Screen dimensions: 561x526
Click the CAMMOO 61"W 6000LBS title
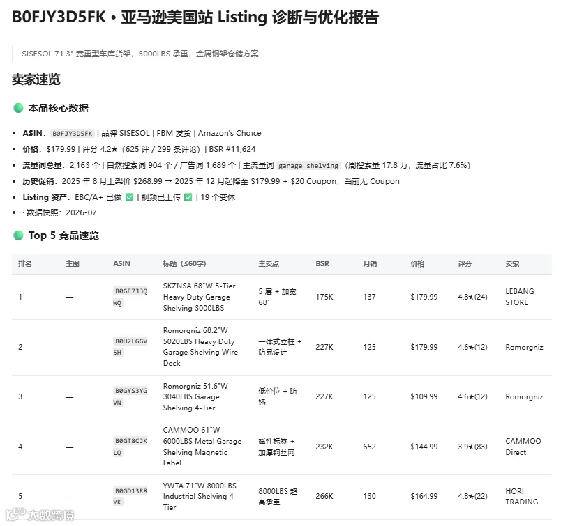tap(202, 447)
